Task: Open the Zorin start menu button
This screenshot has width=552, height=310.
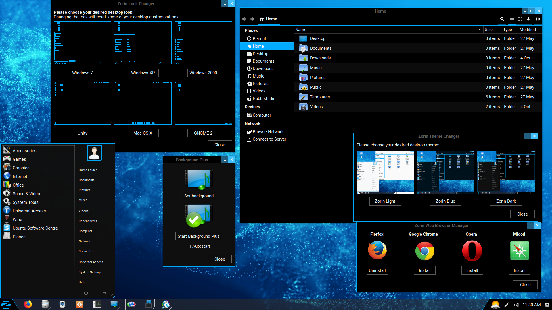Action: [6, 304]
